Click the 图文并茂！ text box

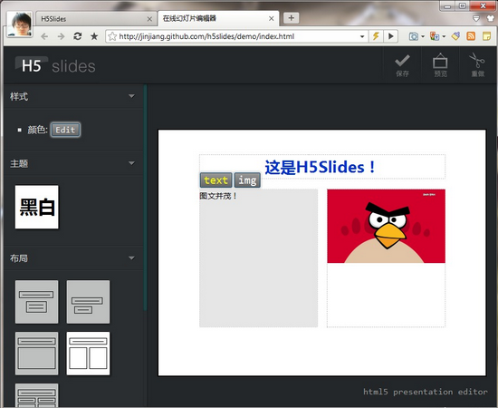(x=259, y=257)
